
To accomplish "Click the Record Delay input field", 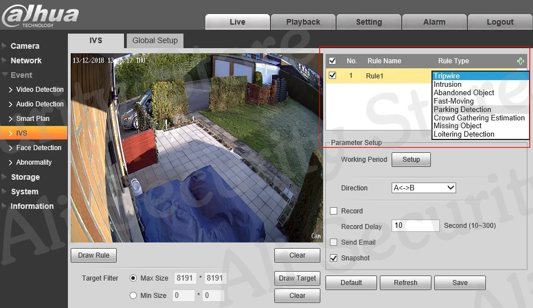I will (415, 226).
